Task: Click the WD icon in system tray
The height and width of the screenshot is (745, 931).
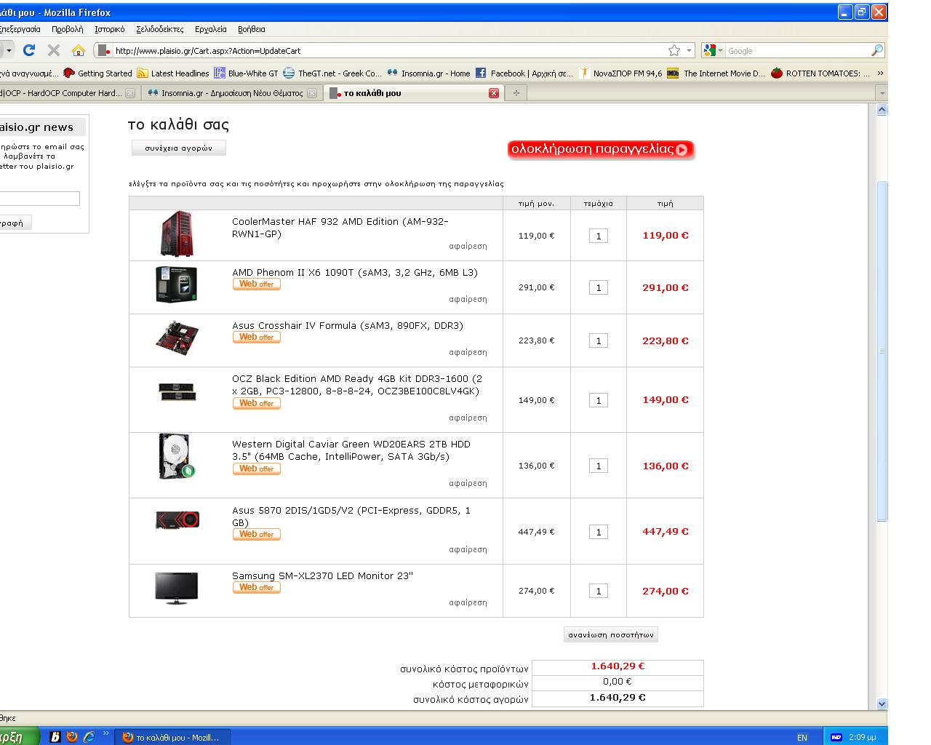Action: [x=836, y=737]
